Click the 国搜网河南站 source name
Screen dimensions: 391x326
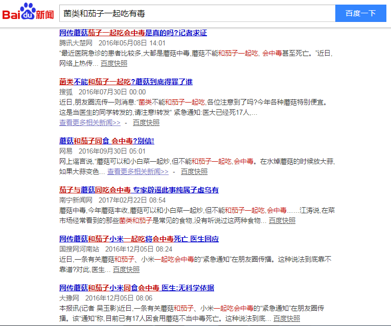tap(79, 249)
